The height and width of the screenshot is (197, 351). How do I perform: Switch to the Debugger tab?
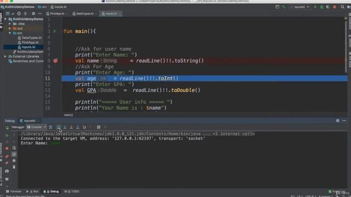tap(18, 127)
